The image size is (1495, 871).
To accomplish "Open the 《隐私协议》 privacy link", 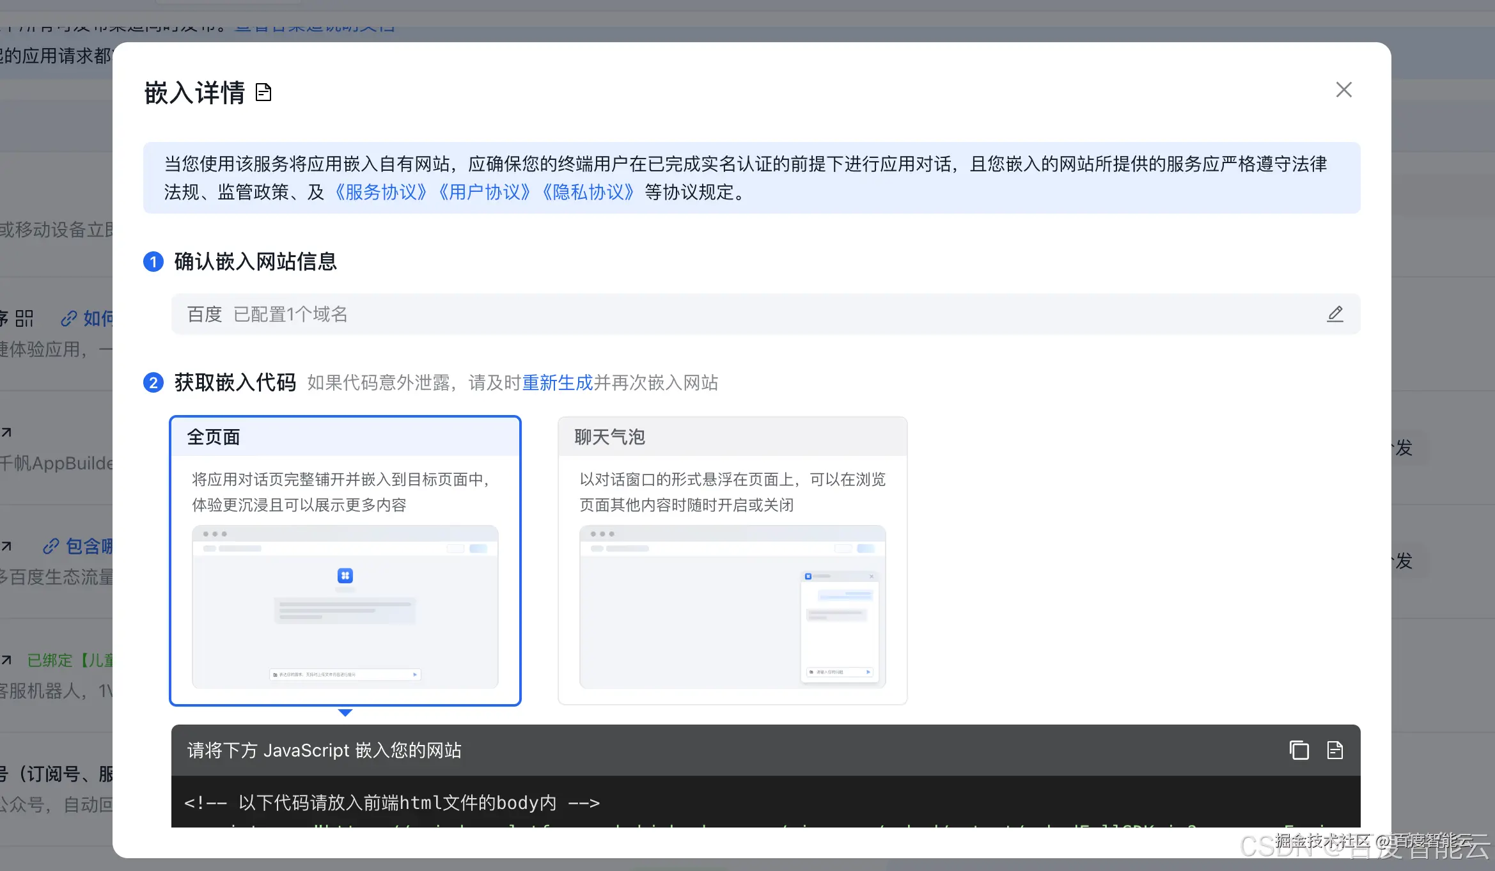I will click(588, 192).
